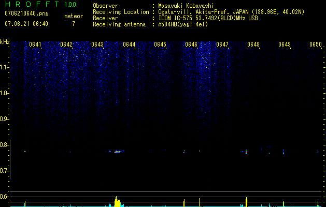This screenshot has height=207, width=326.
Task: Click the kHz axis unit label
Action: (5, 42)
